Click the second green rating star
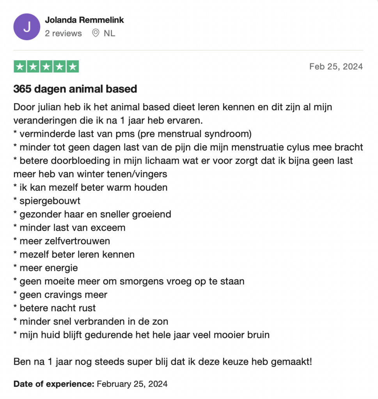This screenshot has height=399, width=378. click(33, 67)
